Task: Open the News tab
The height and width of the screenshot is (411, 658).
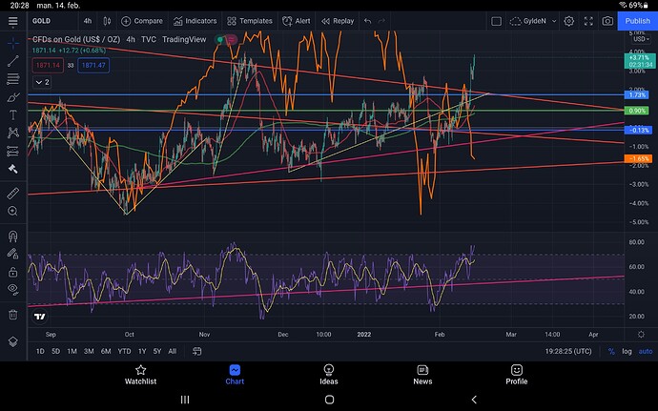Action: [x=422, y=375]
